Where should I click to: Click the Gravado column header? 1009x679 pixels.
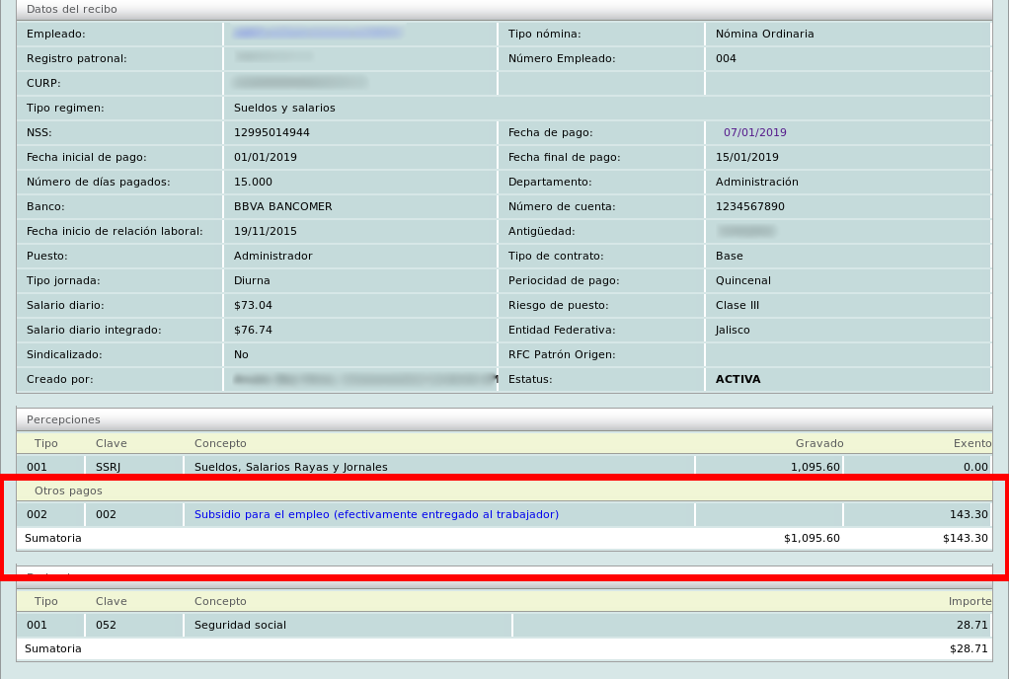pyautogui.click(x=818, y=443)
